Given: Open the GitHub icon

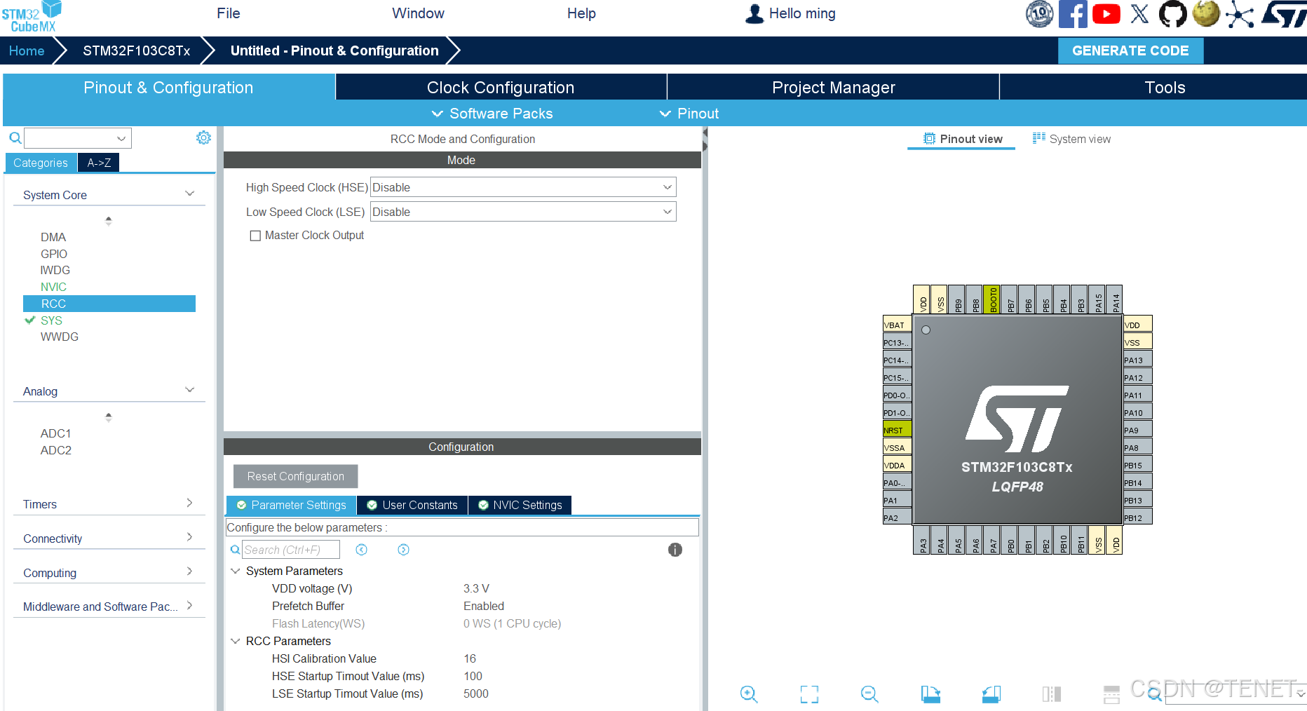Looking at the screenshot, I should coord(1173,14).
